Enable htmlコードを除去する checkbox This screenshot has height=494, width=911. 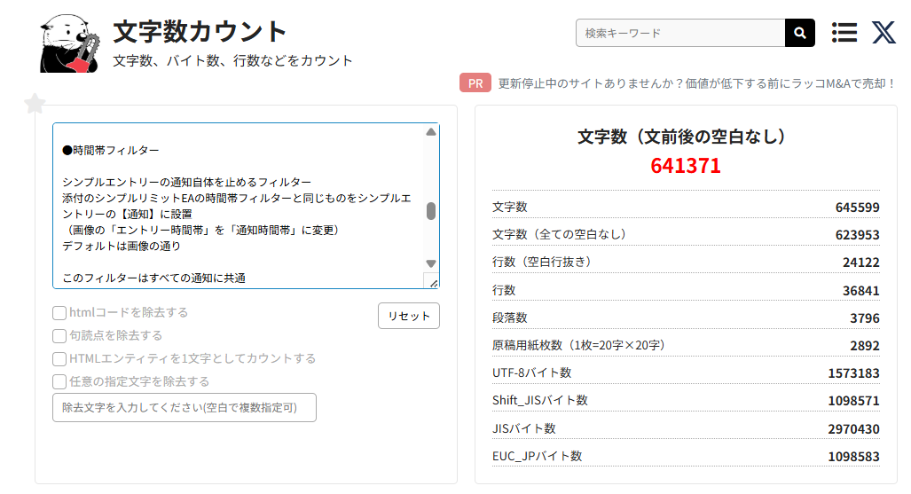[x=59, y=313]
